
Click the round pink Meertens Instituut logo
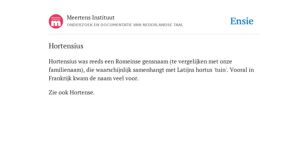56,21
